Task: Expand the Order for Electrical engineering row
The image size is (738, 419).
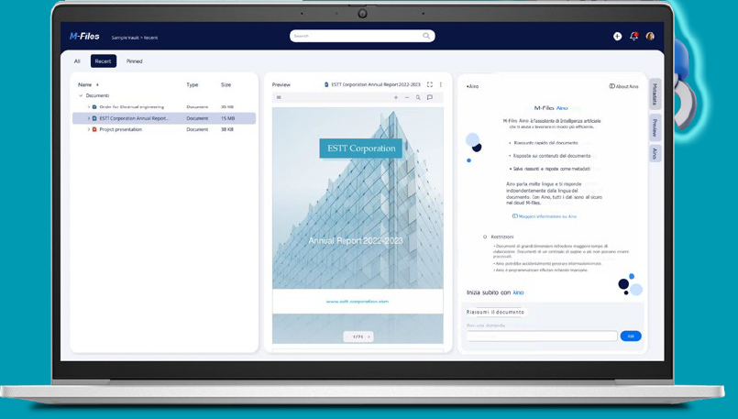Action: [x=89, y=107]
